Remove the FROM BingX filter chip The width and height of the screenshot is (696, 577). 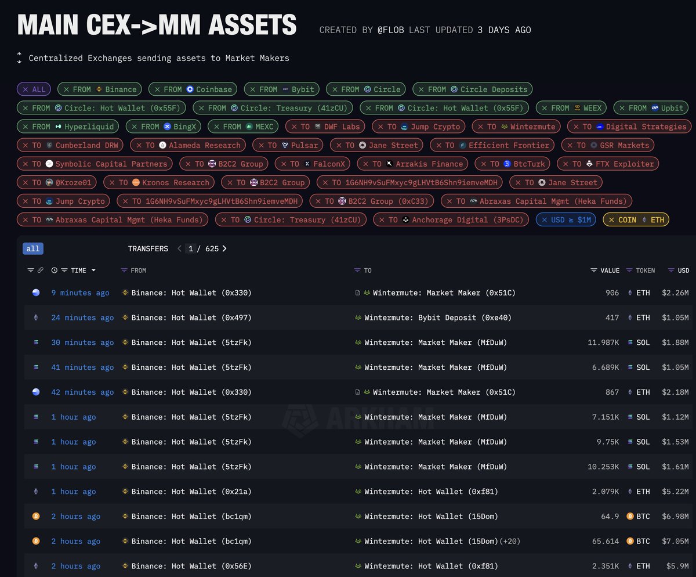[x=135, y=127]
